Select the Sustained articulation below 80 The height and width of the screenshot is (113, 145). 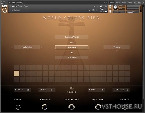[x=72, y=57]
